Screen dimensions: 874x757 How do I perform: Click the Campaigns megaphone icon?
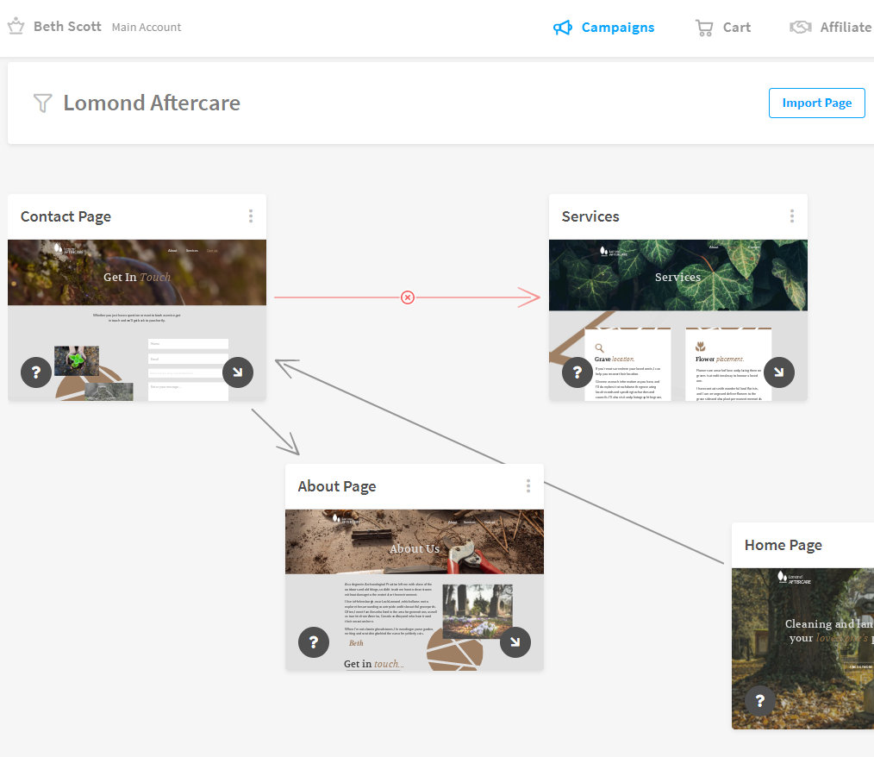pos(563,28)
